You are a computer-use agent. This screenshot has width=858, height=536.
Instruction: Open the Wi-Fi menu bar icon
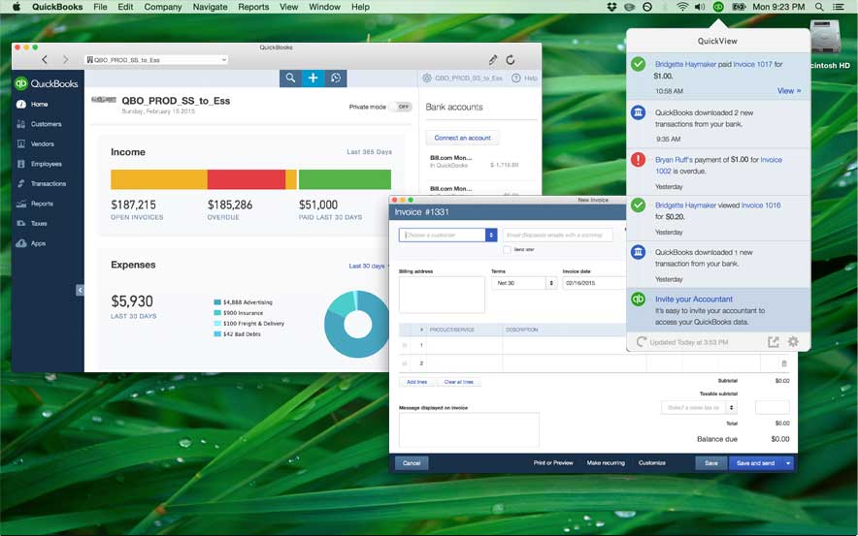pos(681,7)
